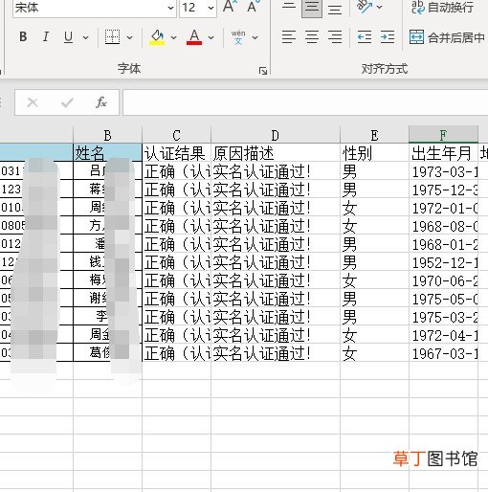Select the 认证结果 header cell
This screenshot has width=488, height=492.
(x=176, y=153)
